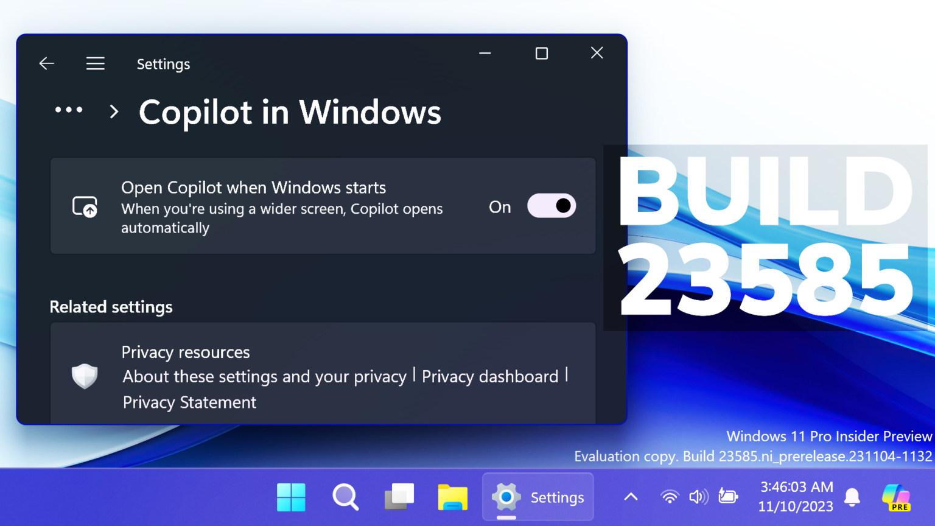Image resolution: width=935 pixels, height=526 pixels.
Task: Open the Privacy dashboard link
Action: pos(490,376)
